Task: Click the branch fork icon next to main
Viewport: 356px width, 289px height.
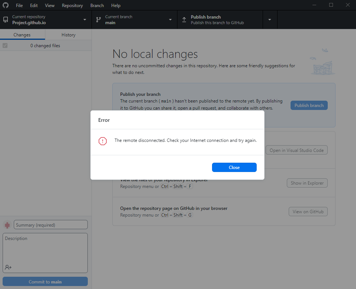Action: [x=98, y=19]
